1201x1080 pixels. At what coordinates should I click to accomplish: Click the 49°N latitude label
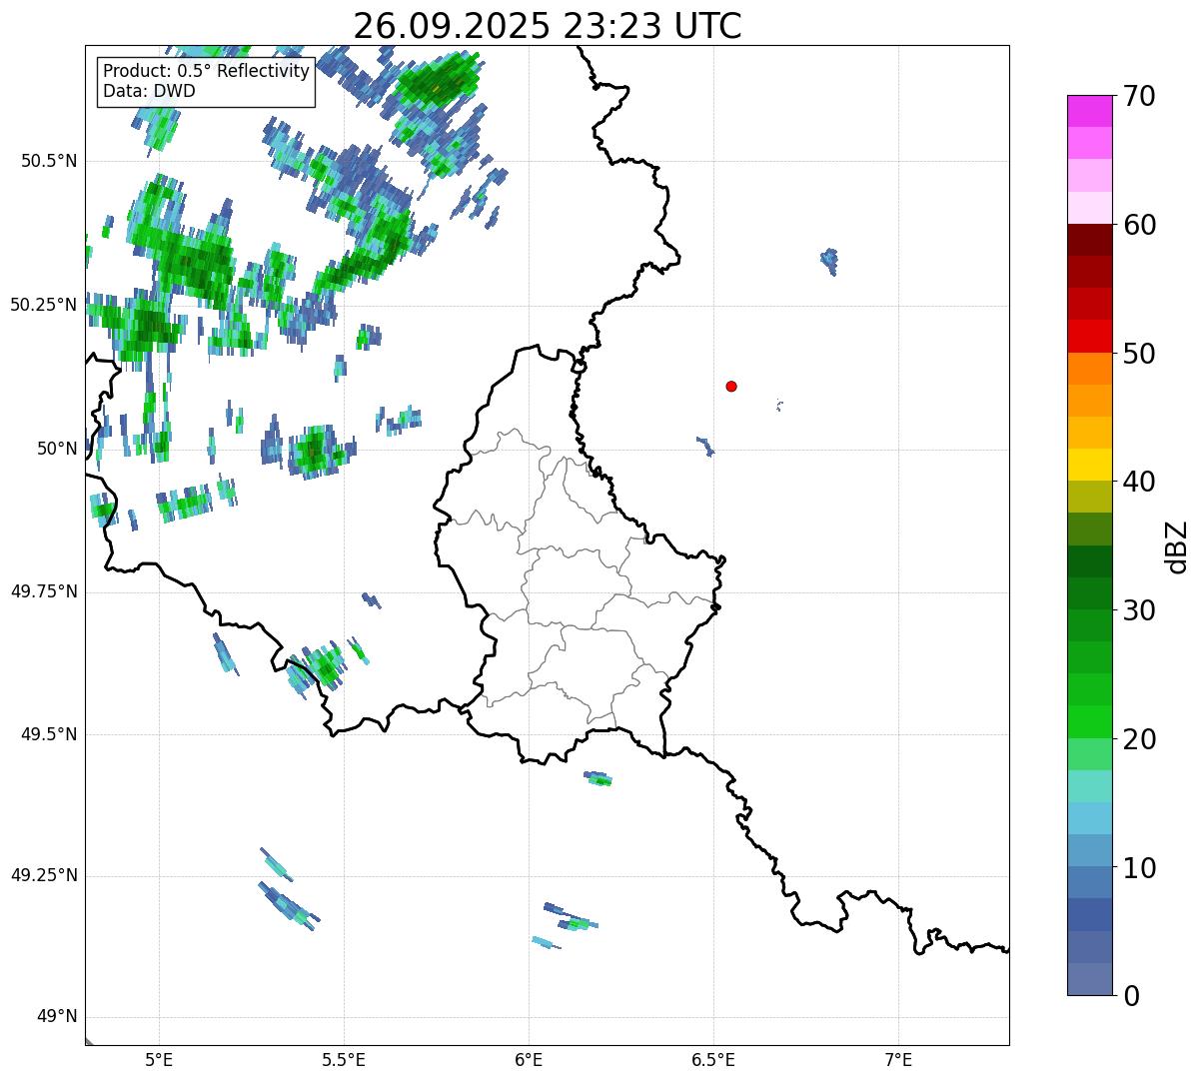(x=57, y=1017)
